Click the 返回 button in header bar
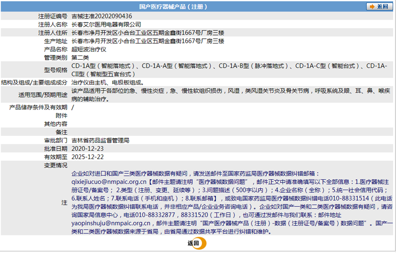This screenshot has width=396, height=253. tap(379, 7)
